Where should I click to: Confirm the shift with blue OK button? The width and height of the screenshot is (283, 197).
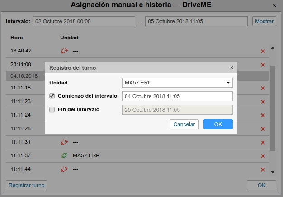click(218, 124)
